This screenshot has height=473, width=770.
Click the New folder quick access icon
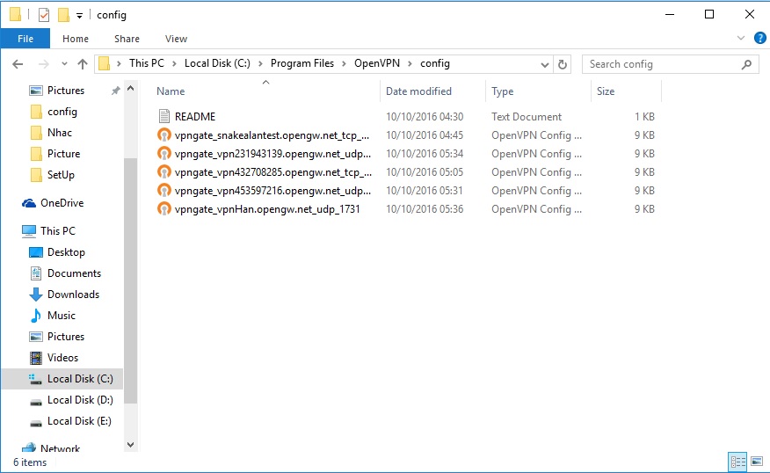(63, 15)
